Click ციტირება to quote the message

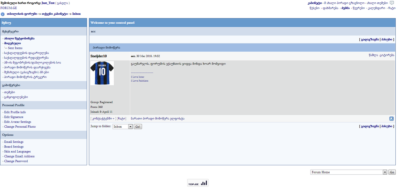point(387,55)
